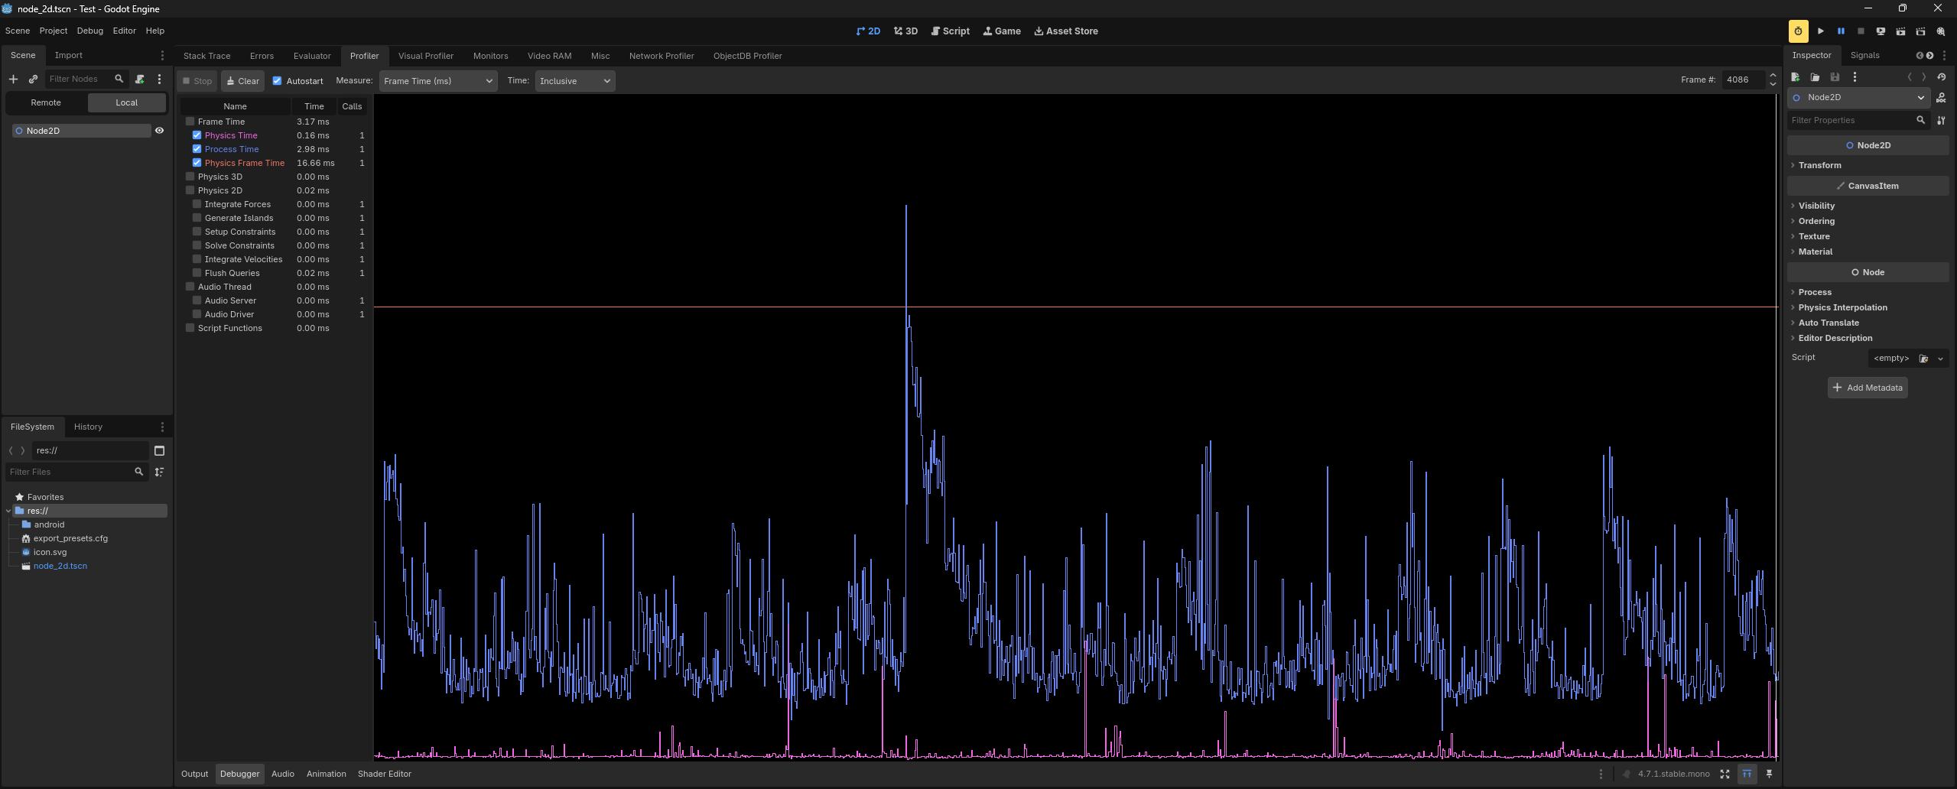Image resolution: width=1957 pixels, height=789 pixels.
Task: Uncheck the Autostart checkbox
Action: [x=278, y=81]
